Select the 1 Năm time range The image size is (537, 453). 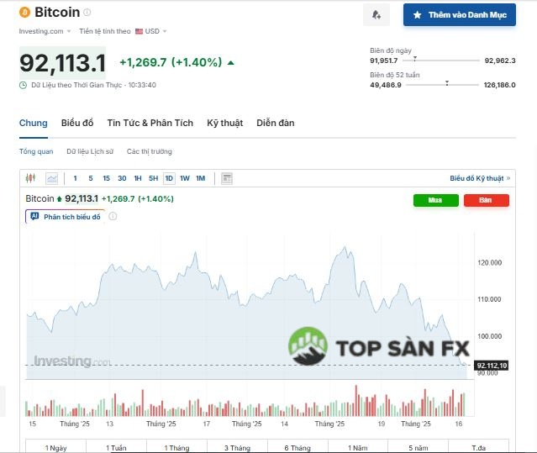click(x=358, y=447)
